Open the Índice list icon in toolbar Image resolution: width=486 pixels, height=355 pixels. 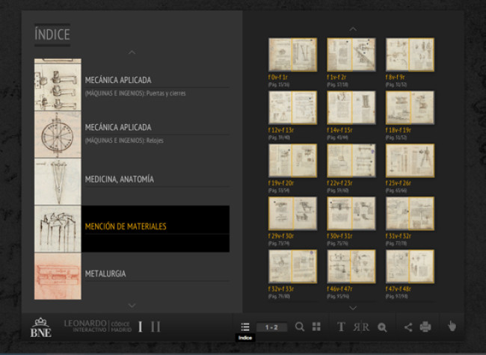[x=245, y=327]
